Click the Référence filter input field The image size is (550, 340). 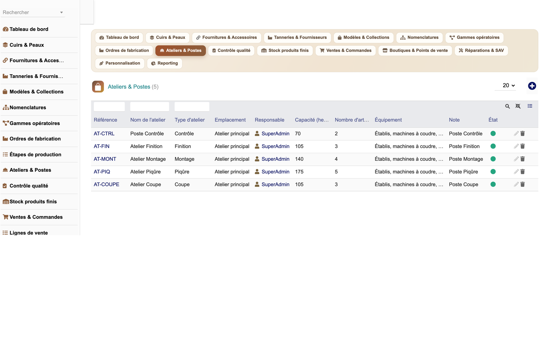point(109,106)
